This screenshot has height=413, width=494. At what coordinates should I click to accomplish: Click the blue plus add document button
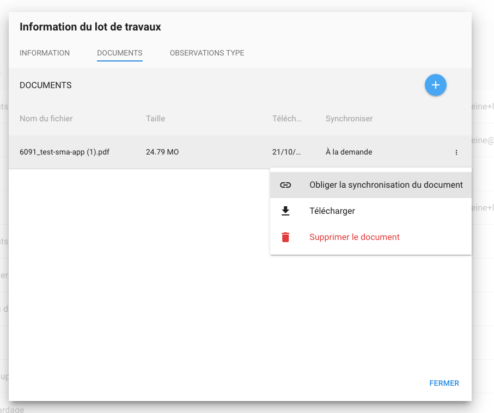click(x=435, y=85)
